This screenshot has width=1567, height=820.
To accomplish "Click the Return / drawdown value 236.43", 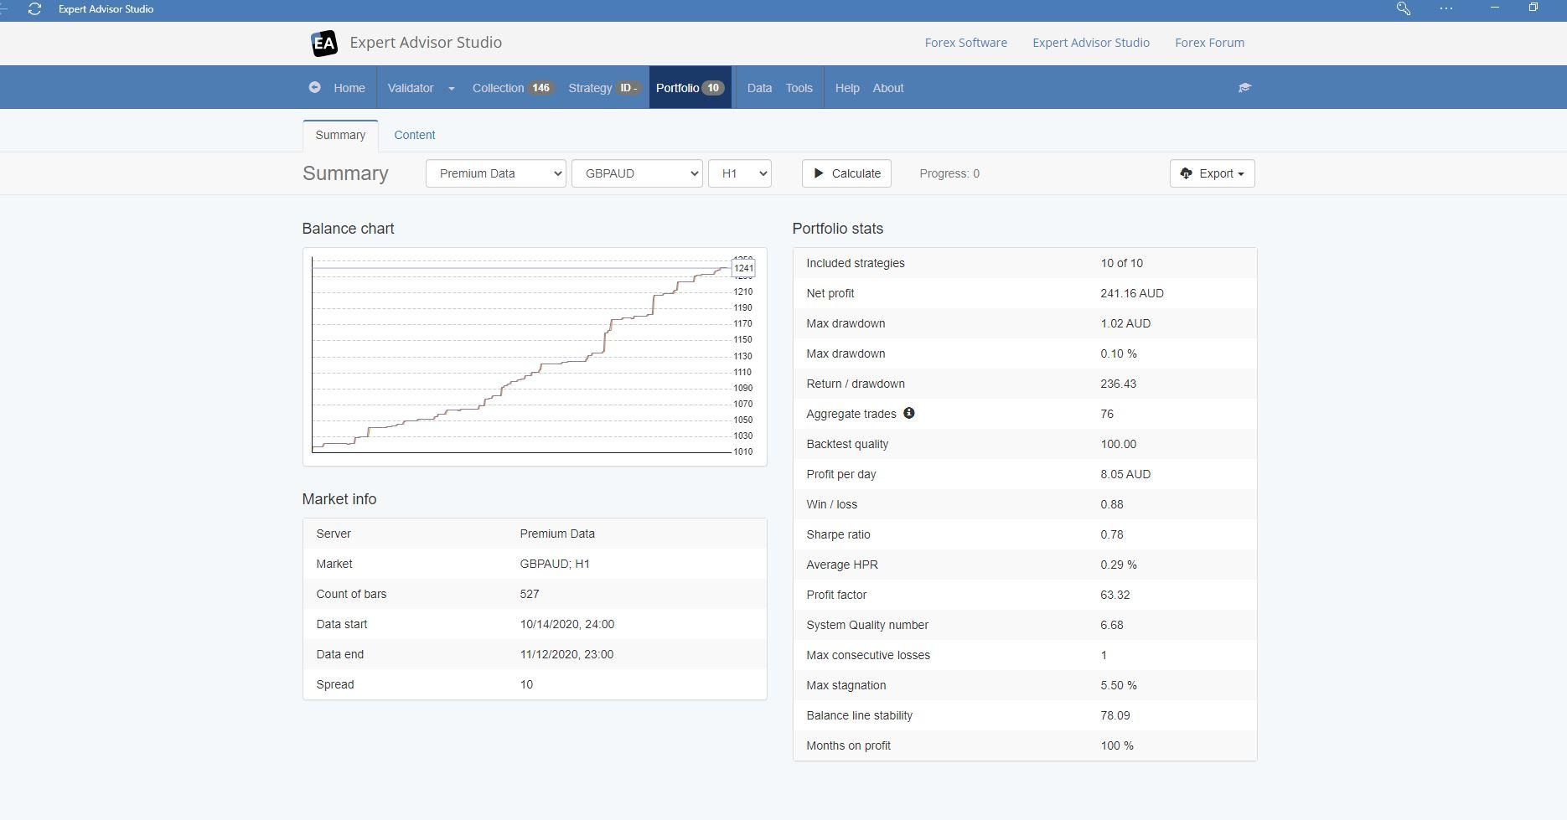I will pyautogui.click(x=1119, y=384).
